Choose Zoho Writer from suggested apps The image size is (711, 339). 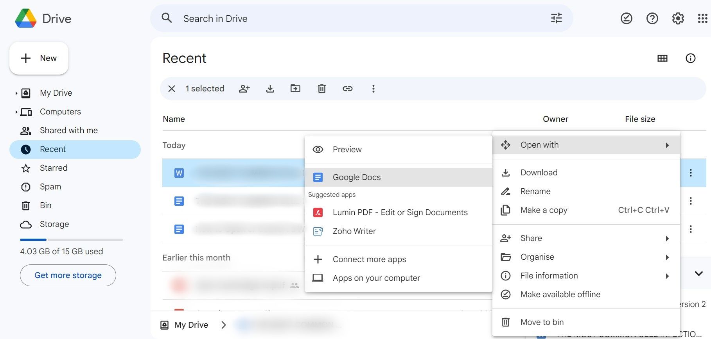click(x=354, y=231)
